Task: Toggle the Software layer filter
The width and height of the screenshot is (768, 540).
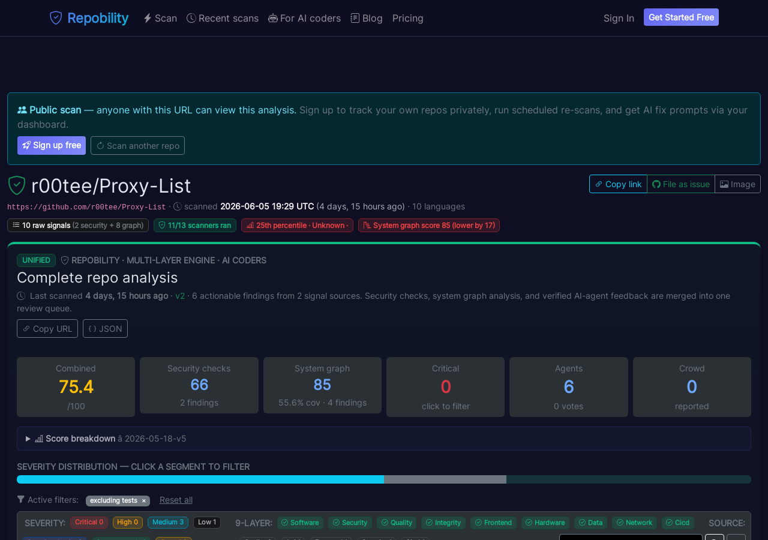Action: (x=300, y=523)
